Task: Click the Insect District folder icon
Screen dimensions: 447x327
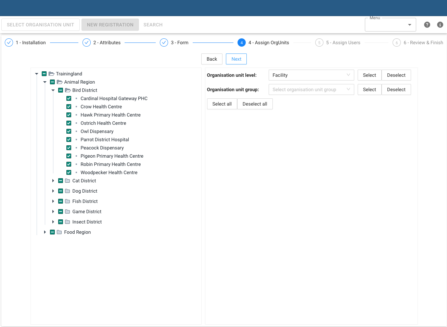Action: (x=67, y=222)
